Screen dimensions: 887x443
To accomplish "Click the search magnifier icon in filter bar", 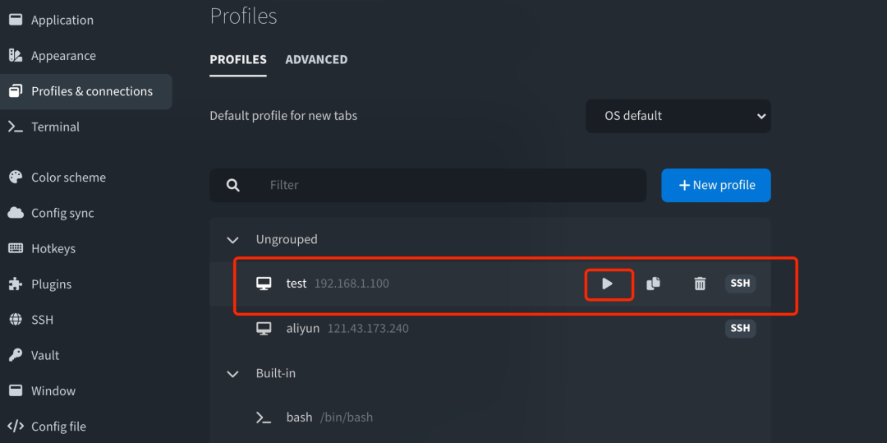I will point(233,186).
